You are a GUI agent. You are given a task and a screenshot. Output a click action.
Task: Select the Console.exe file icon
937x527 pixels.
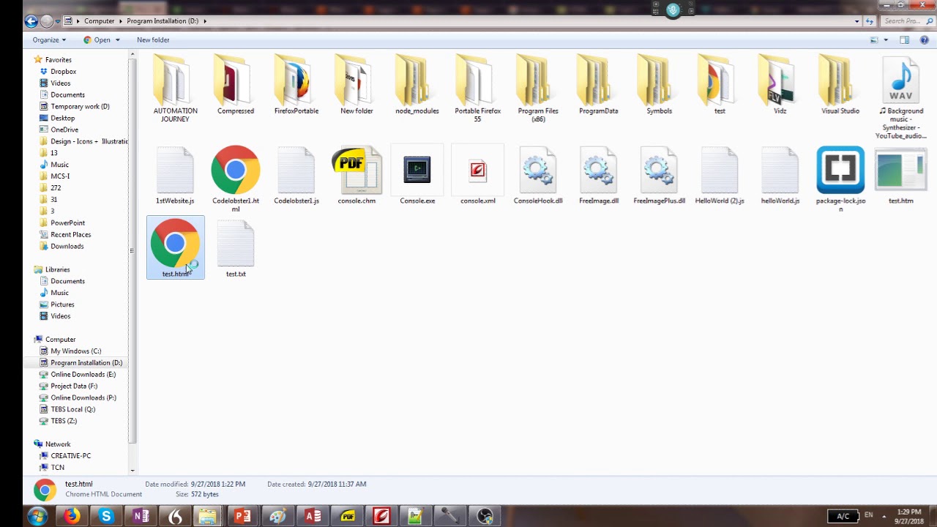(417, 170)
